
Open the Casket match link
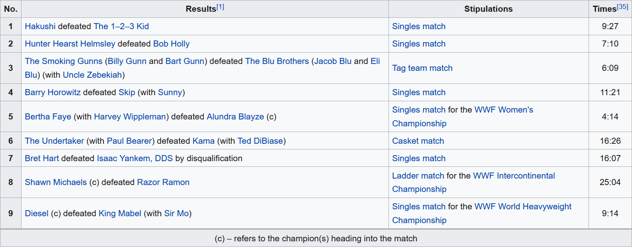[x=418, y=141]
